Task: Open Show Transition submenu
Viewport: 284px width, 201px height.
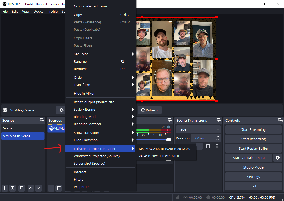Action: pyautogui.click(x=100, y=133)
